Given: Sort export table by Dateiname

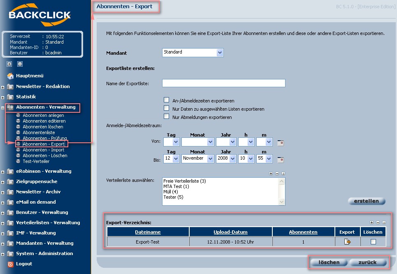Looking at the screenshot, I should click(148, 232).
